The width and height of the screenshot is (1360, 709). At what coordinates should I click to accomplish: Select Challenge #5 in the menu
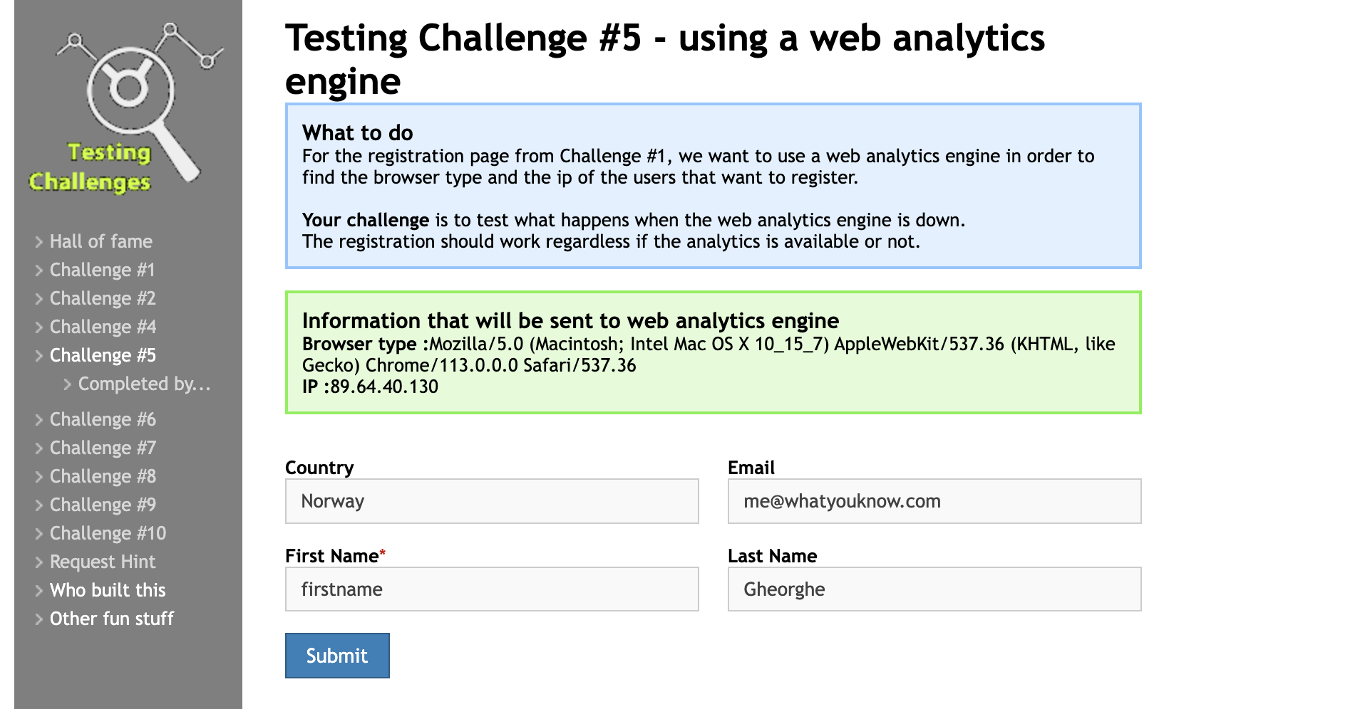[x=103, y=355]
